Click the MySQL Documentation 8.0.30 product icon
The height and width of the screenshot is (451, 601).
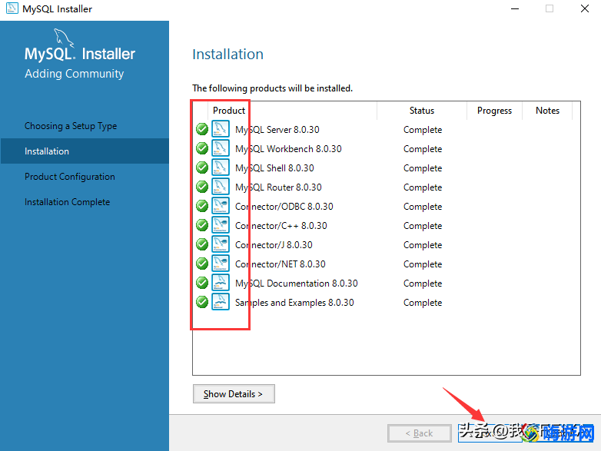(x=221, y=283)
